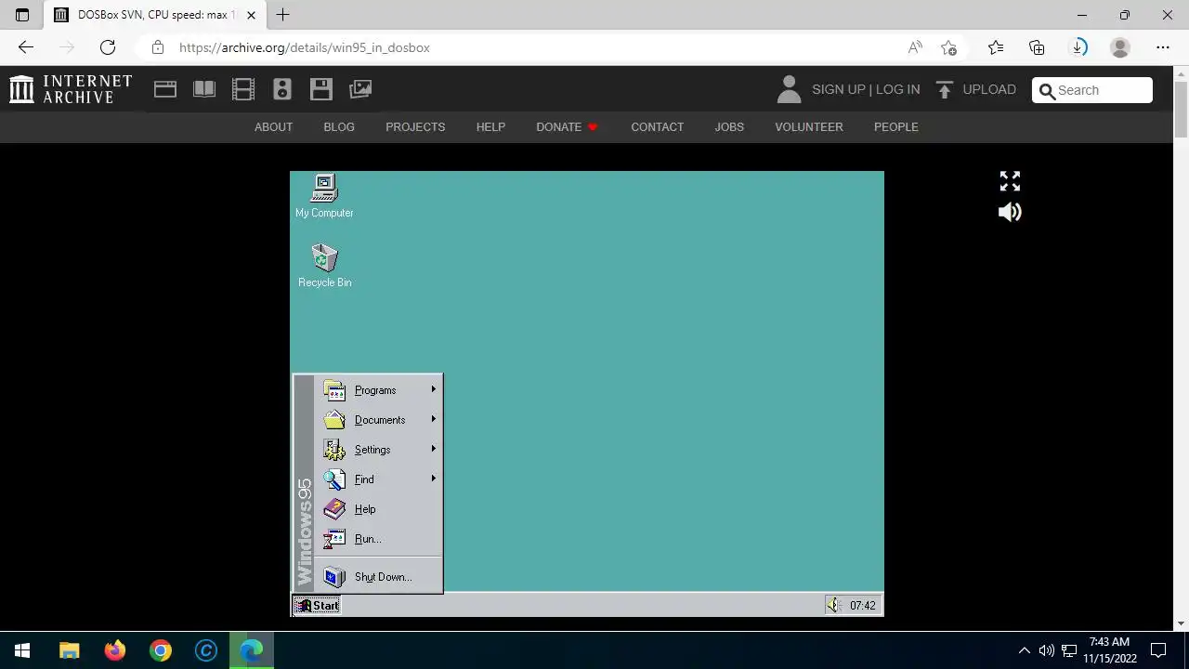Open the JOBS nav link
Screen dimensions: 1189x669
tap(729, 127)
